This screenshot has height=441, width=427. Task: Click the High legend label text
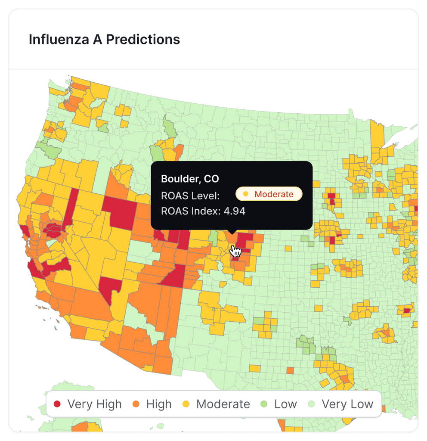[x=159, y=404]
